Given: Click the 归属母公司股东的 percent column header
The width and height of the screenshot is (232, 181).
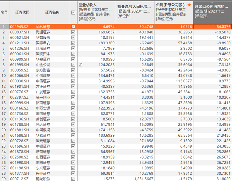Looking at the screenshot, I should [212, 13].
